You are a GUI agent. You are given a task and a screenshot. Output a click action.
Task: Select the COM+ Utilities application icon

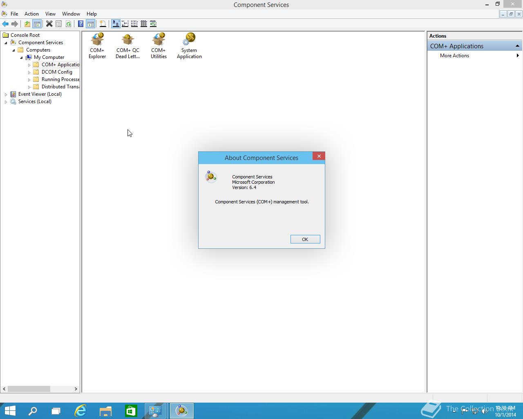(159, 46)
